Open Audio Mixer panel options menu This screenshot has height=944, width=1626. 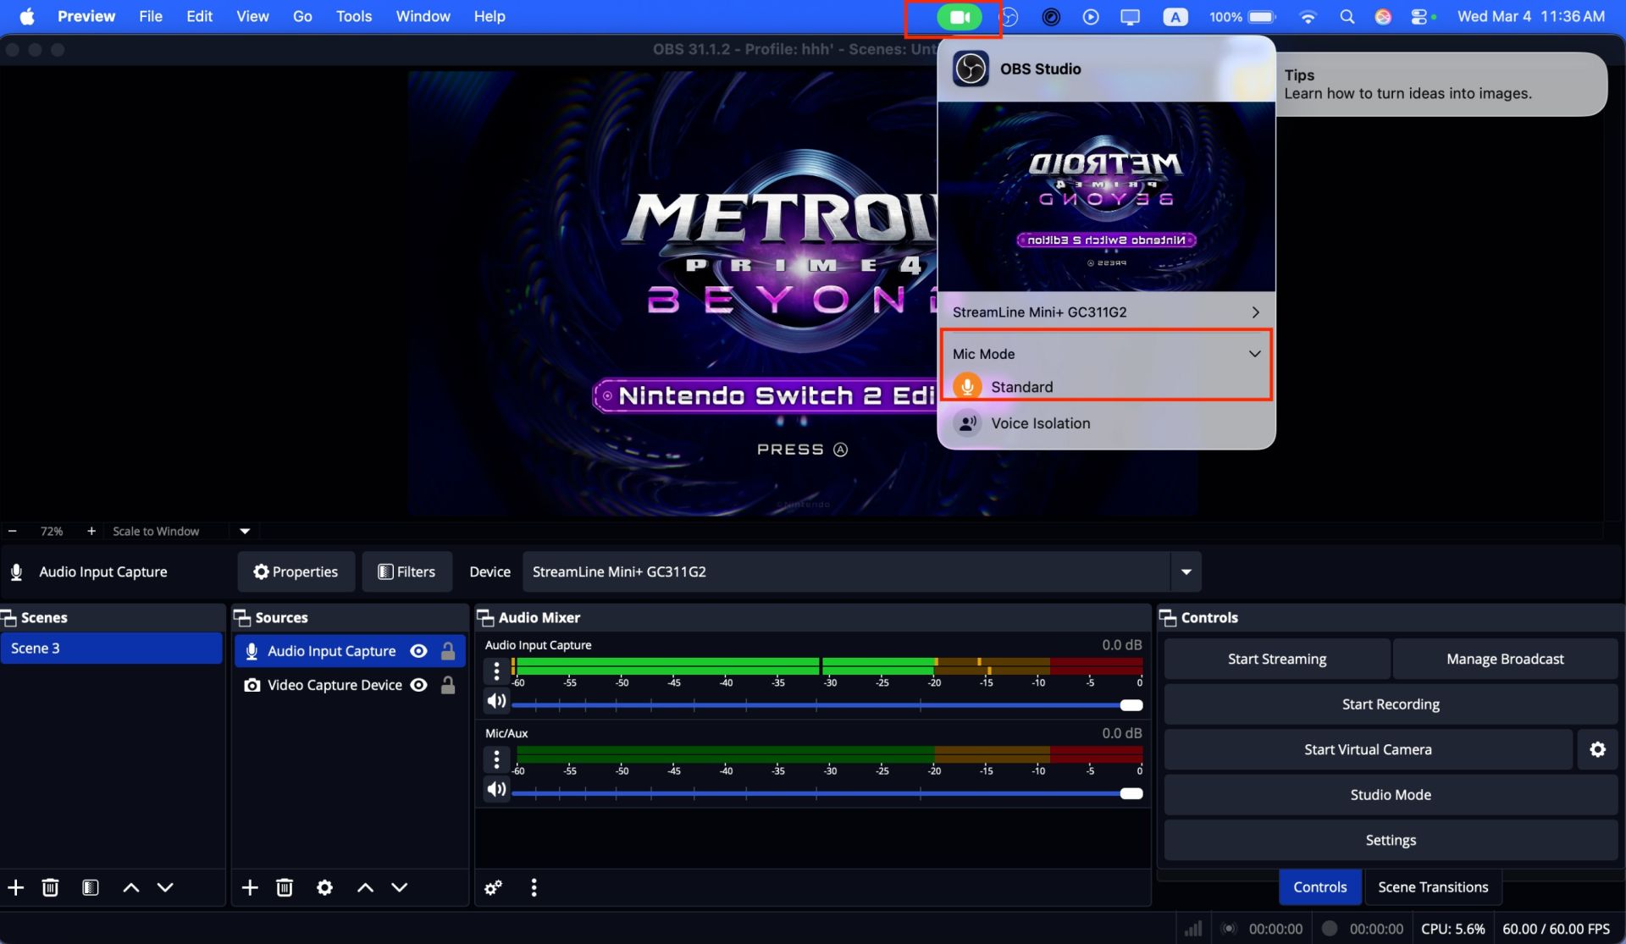[534, 887]
